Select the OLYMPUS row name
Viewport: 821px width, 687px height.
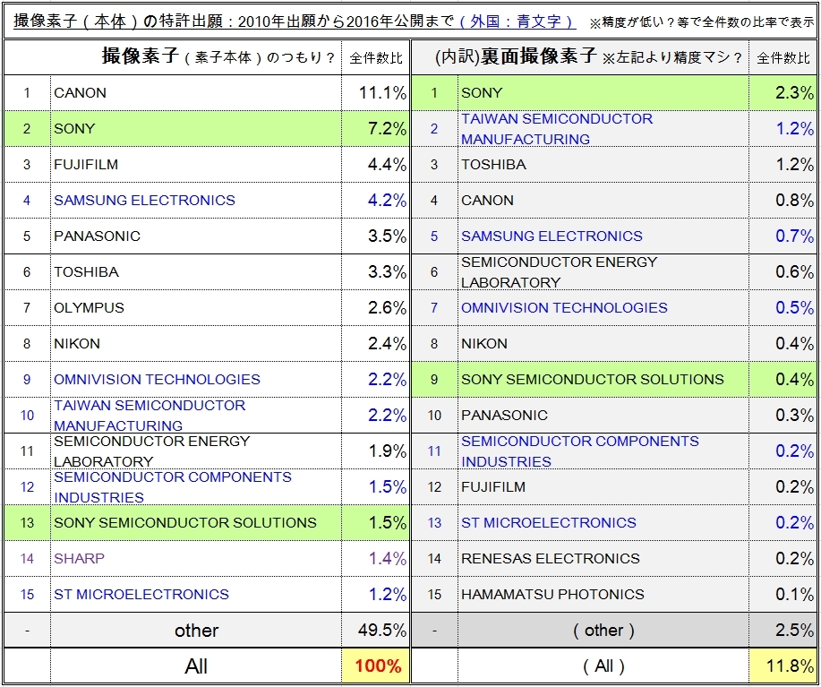89,308
